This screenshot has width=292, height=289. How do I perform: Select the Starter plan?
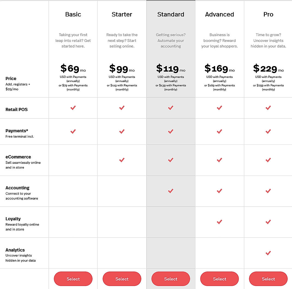tap(122, 279)
